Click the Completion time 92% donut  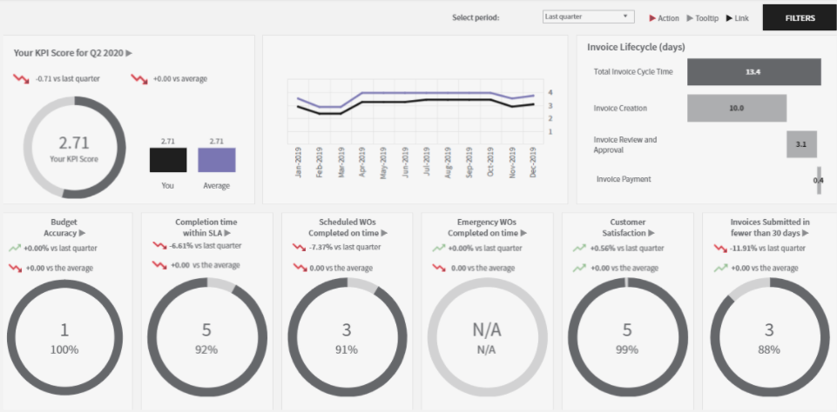[x=207, y=337]
